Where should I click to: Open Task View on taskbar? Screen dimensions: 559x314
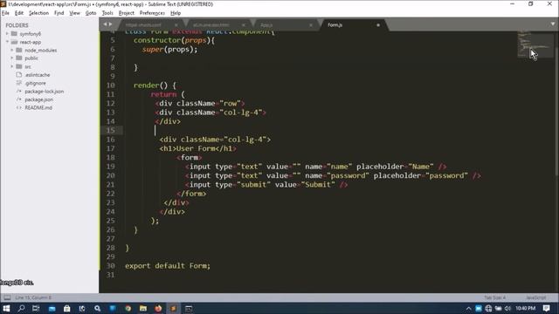pos(36,308)
